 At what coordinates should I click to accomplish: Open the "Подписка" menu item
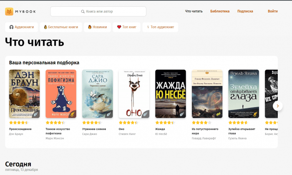click(245, 11)
